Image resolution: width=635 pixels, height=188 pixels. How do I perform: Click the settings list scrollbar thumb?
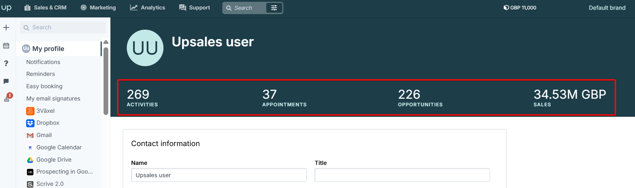pos(106,81)
